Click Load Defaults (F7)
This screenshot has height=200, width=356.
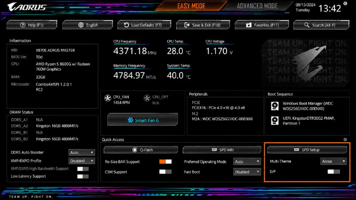pos(144,25)
